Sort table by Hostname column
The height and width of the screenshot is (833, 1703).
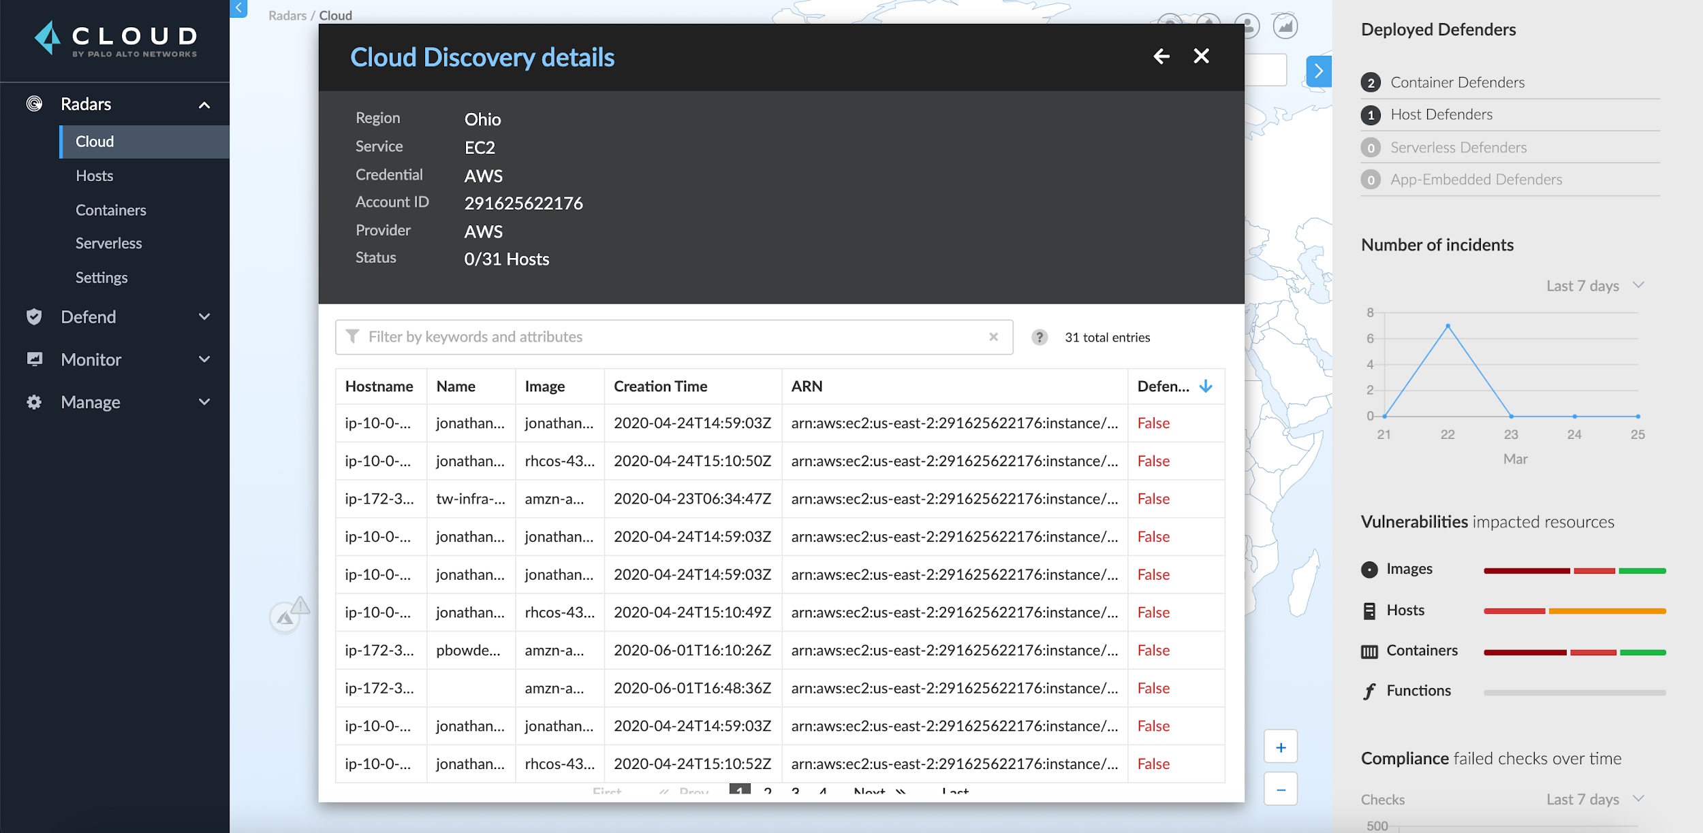point(379,386)
